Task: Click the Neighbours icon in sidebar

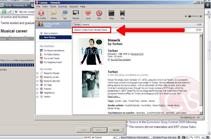Action: tap(41, 93)
